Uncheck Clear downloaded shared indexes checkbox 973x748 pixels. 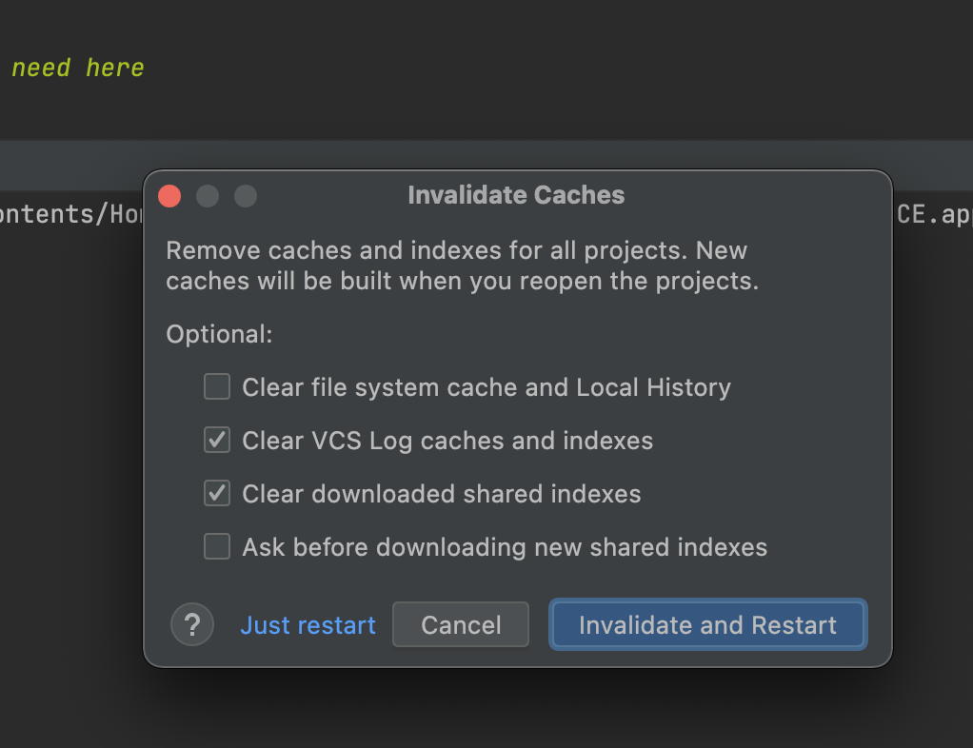point(217,494)
